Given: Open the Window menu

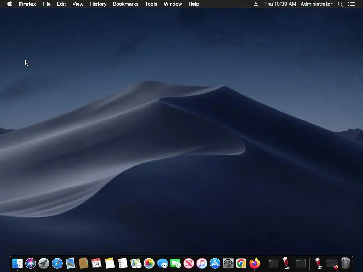Looking at the screenshot, I should coord(173,4).
